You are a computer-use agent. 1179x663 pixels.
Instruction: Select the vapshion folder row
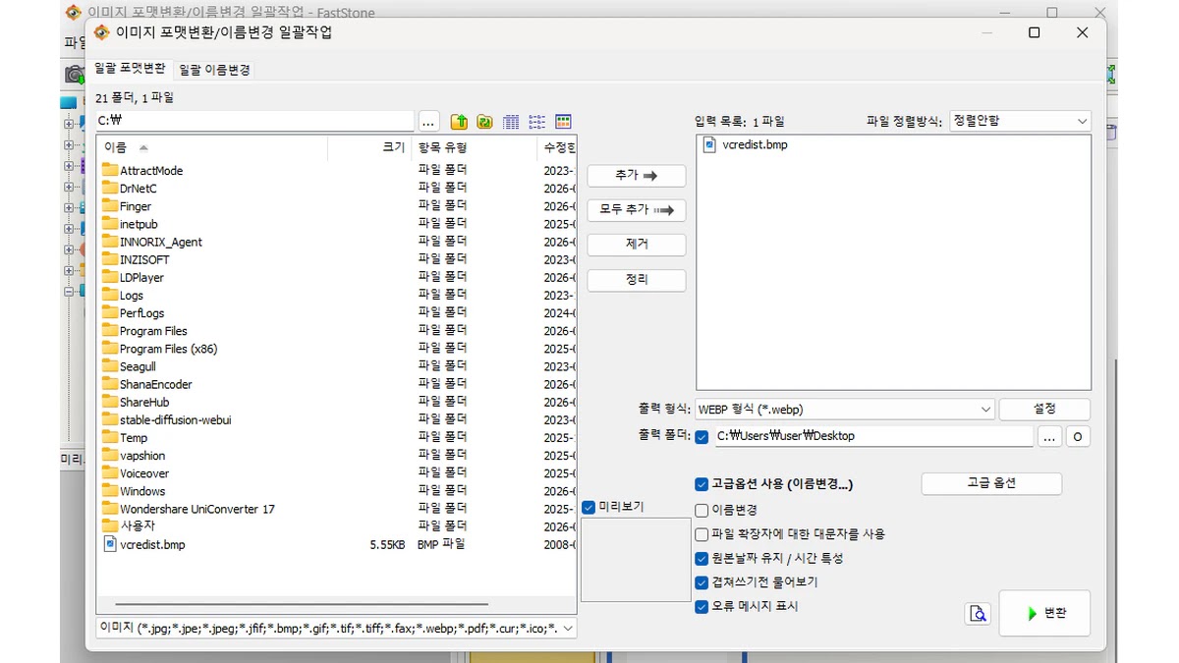click(336, 455)
